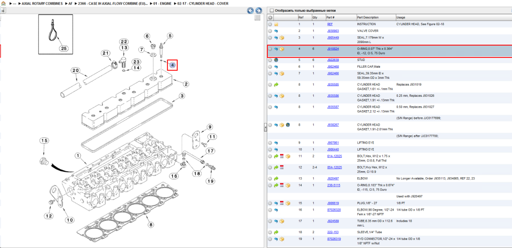Click globe icon on J938267 gasket row
Viewport: 512px width, 248px height.
[x=288, y=125]
